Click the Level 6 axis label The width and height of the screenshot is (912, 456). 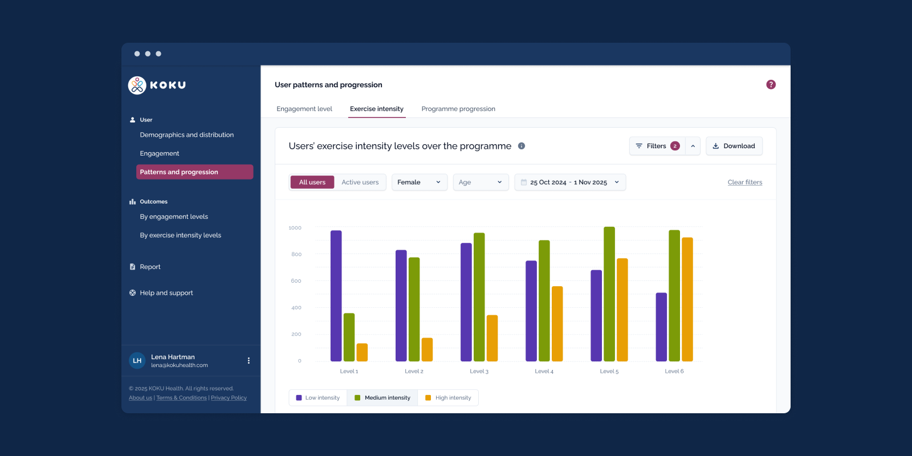(674, 371)
